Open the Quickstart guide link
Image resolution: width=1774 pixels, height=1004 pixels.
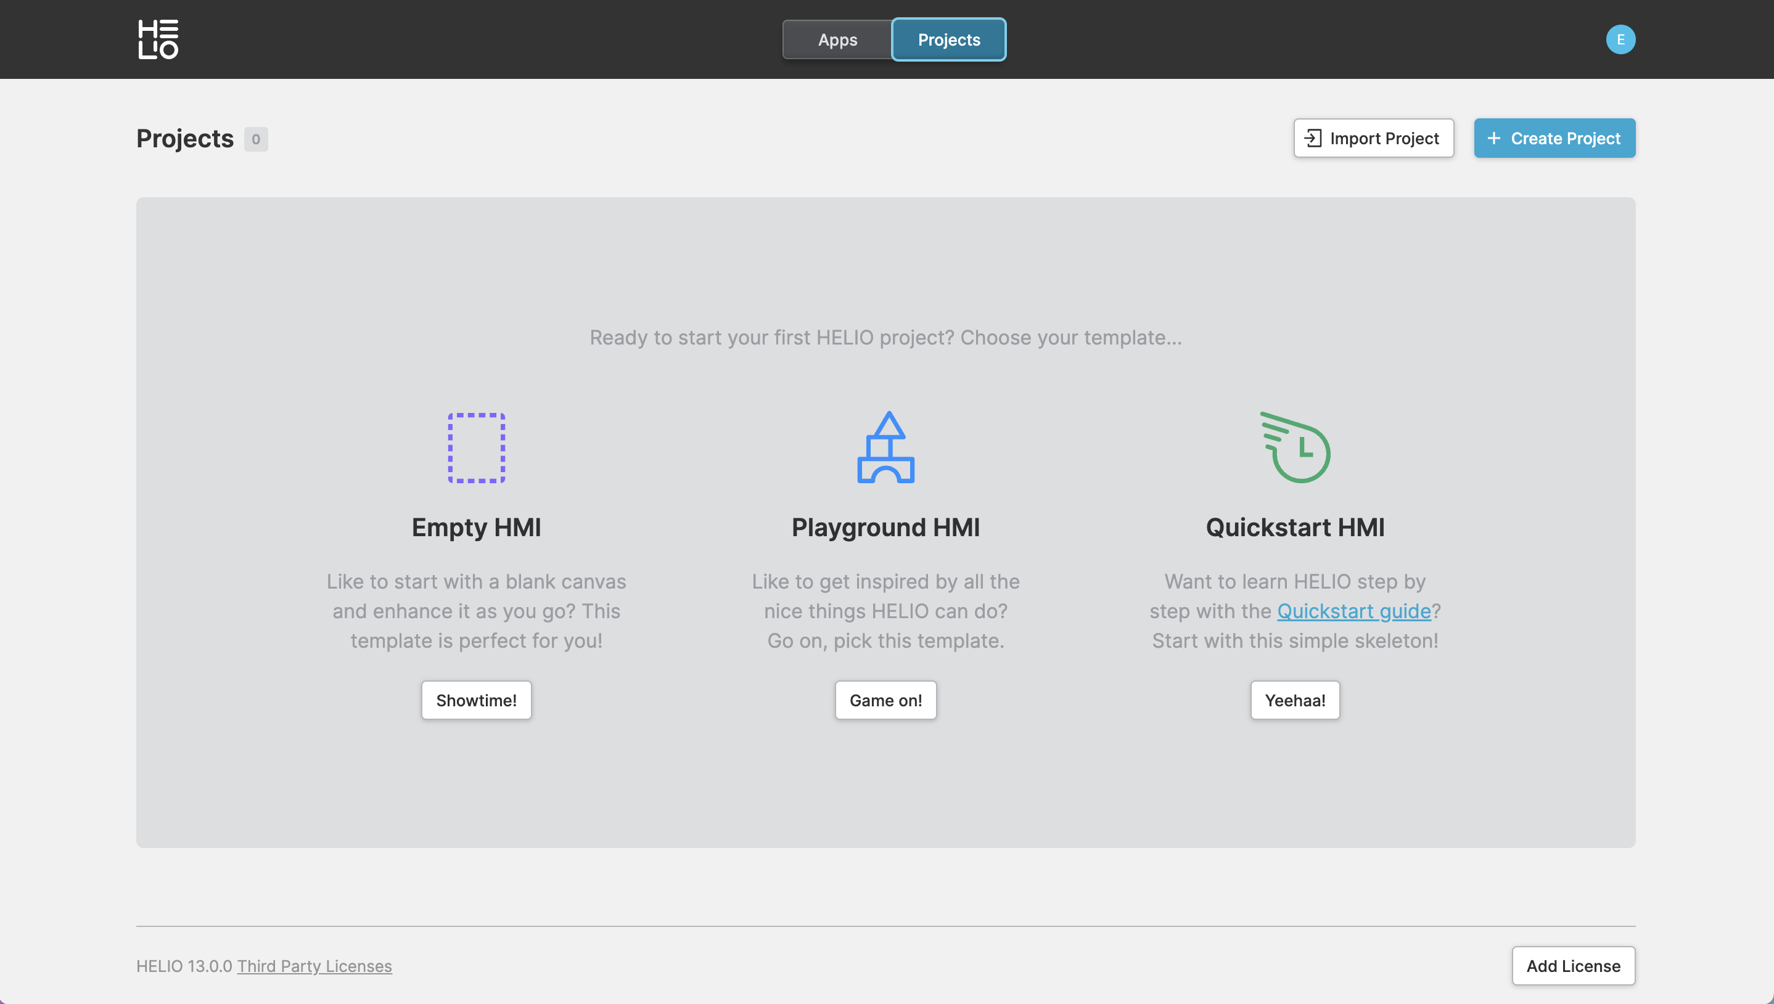[1353, 611]
